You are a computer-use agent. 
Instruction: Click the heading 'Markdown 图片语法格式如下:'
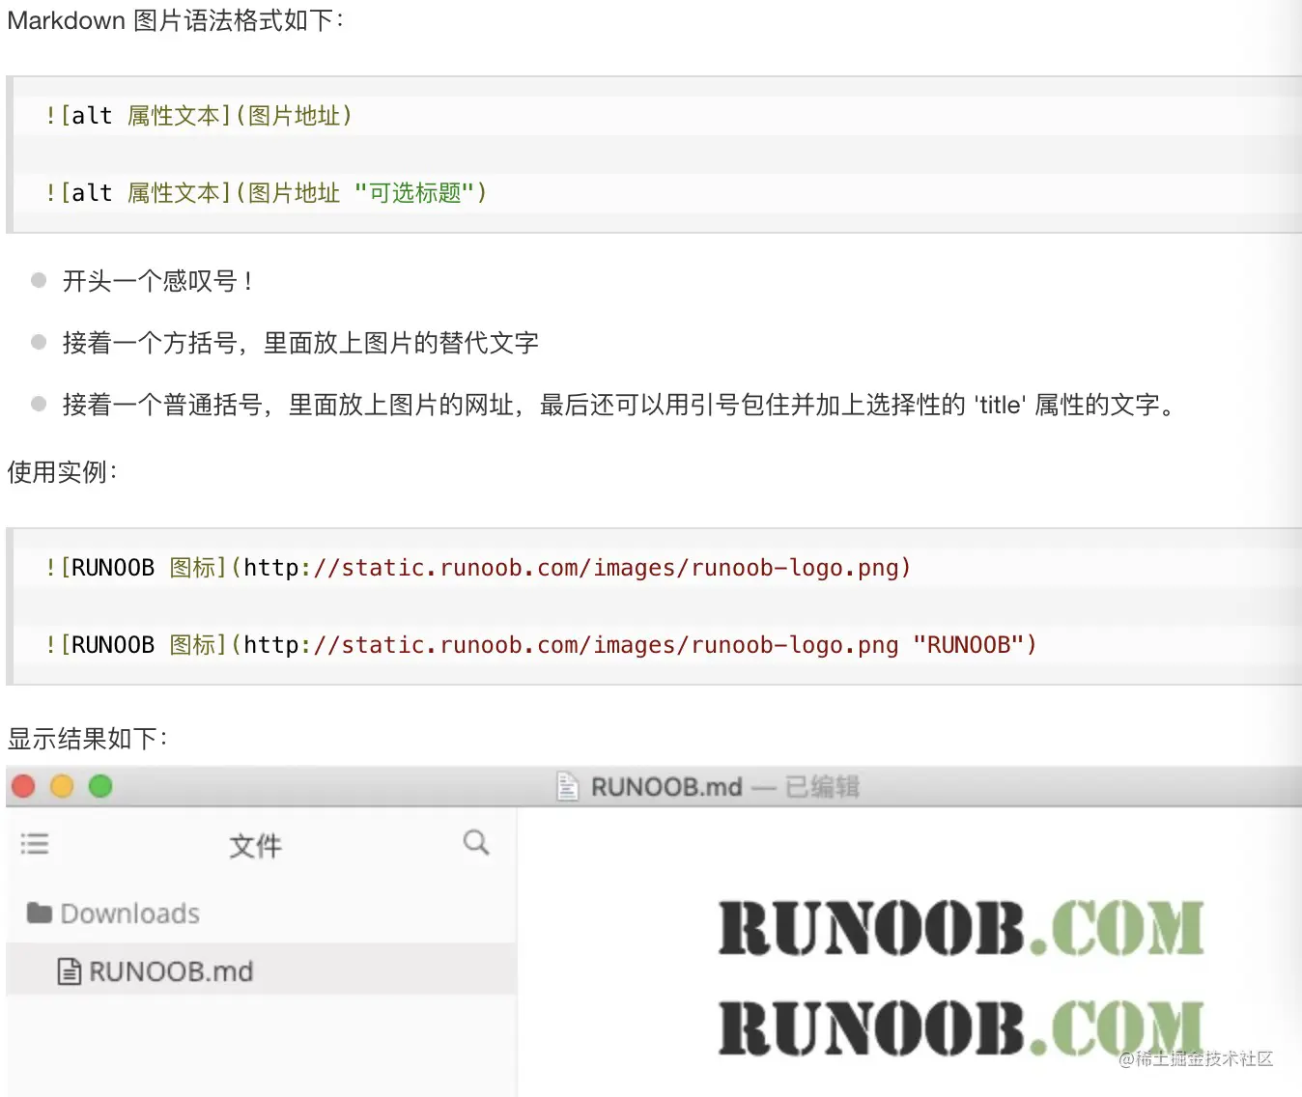tap(176, 20)
